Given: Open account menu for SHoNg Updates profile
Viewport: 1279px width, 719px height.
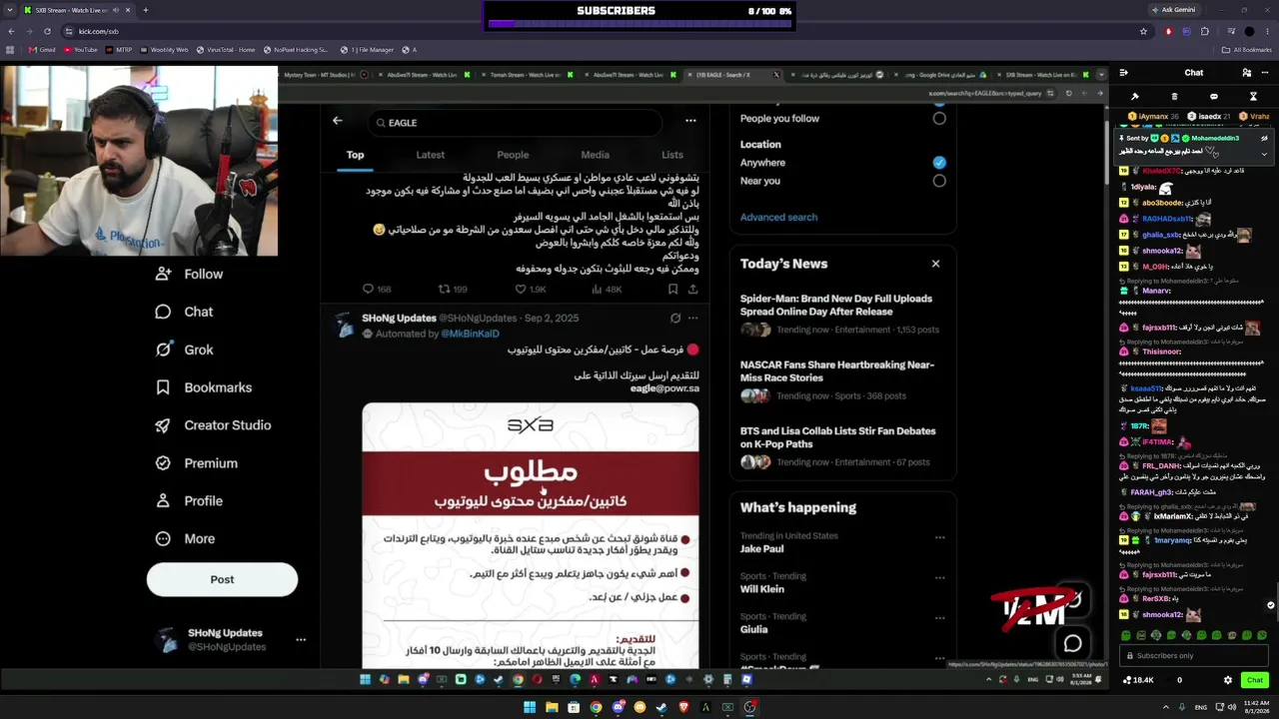Looking at the screenshot, I should click(x=301, y=640).
